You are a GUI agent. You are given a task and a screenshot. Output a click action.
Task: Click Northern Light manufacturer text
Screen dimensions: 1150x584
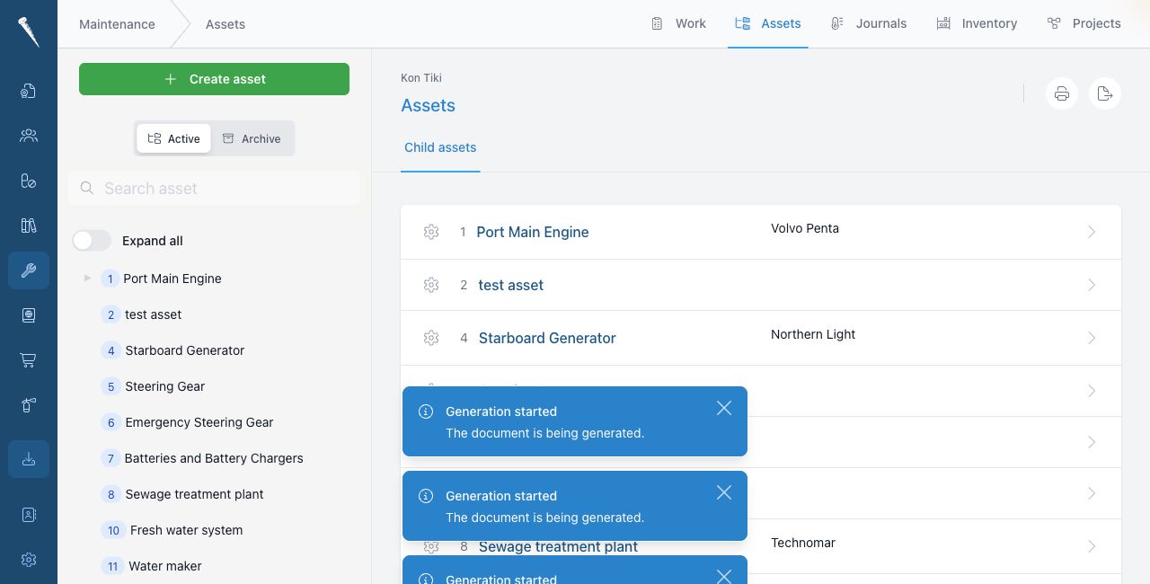point(813,334)
